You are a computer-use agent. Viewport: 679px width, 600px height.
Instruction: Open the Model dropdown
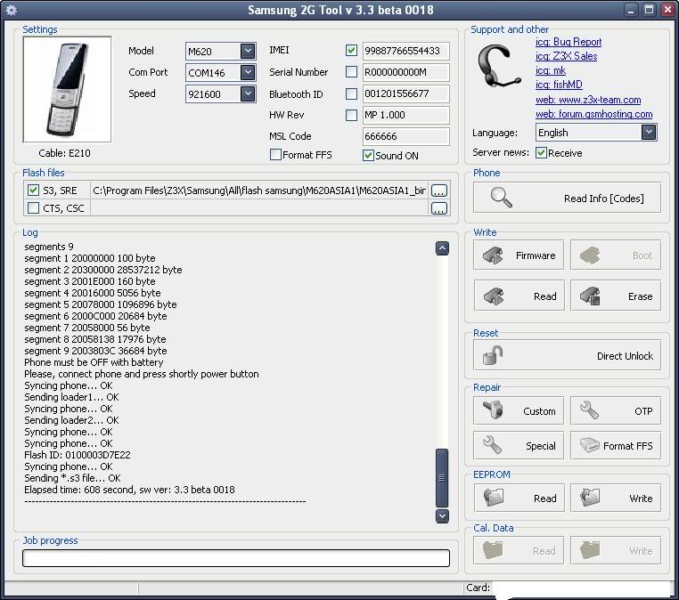click(x=248, y=51)
